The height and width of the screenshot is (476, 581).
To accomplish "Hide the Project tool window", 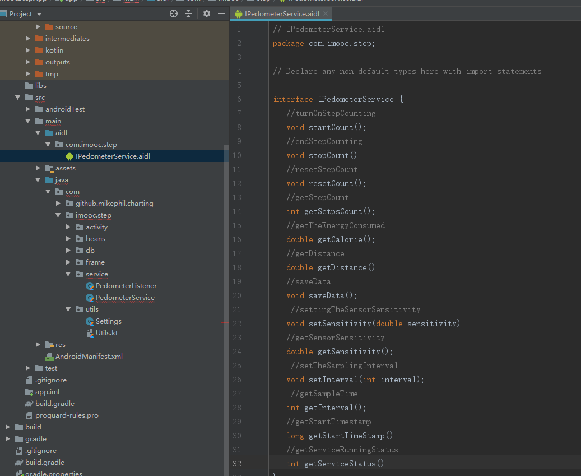I will click(221, 13).
